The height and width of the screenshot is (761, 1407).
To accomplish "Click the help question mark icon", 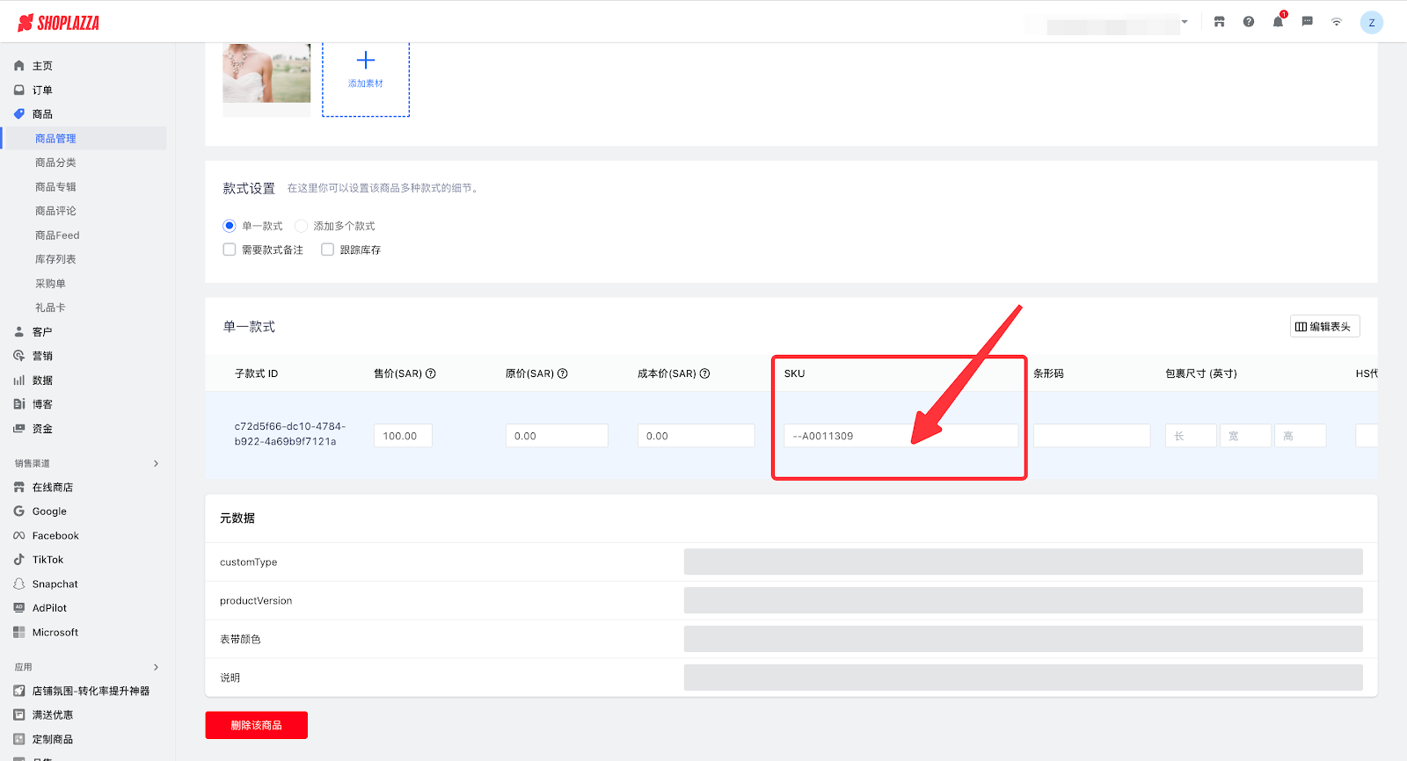I will click(1248, 22).
